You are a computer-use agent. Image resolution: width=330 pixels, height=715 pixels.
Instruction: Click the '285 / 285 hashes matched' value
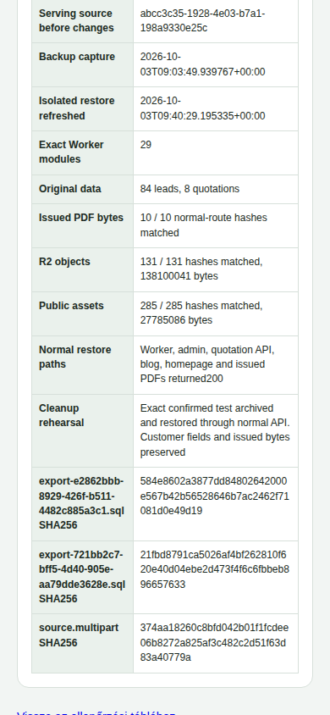(201, 313)
